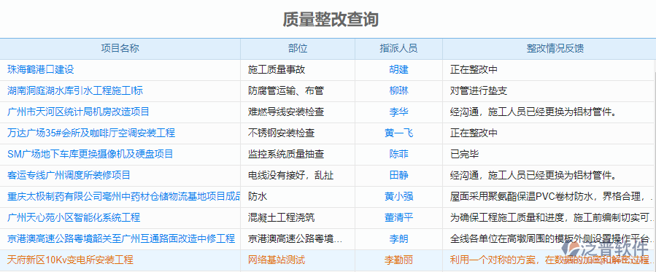Click assigned person 董清平
This screenshot has height=272, width=656.
coord(398,218)
